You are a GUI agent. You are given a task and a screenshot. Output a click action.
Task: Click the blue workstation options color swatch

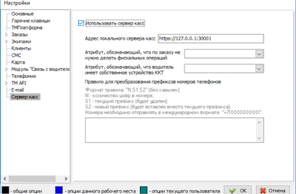[61, 190]
